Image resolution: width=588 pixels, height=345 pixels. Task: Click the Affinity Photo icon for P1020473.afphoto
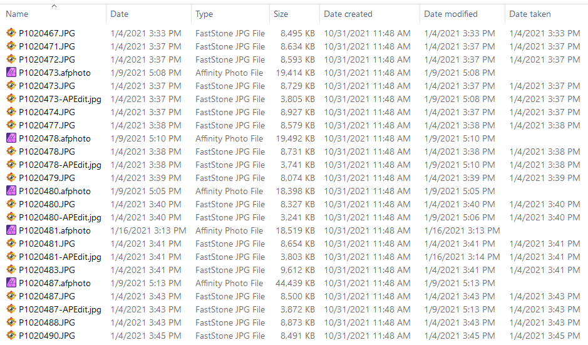[11, 73]
